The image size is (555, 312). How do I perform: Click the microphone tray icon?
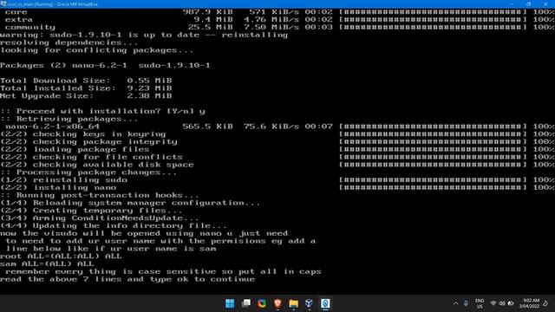click(466, 303)
